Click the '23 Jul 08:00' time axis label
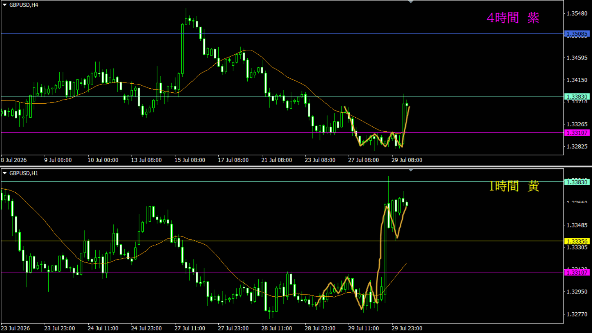 click(320, 160)
